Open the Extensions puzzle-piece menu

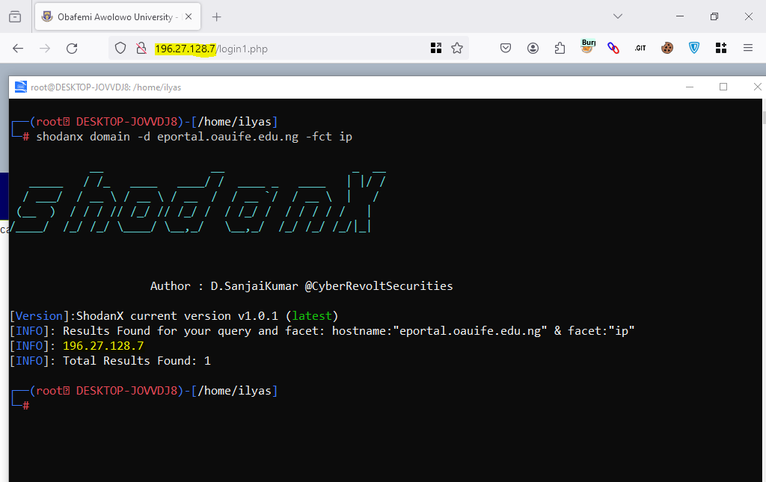(560, 48)
